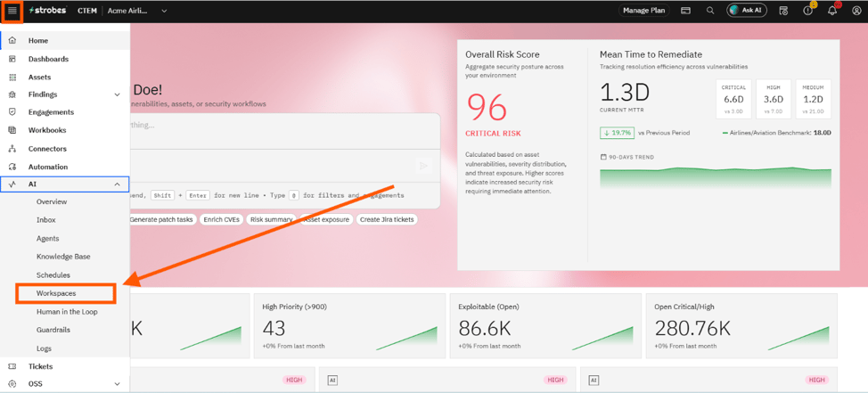Click the 96 risk score value
Image resolution: width=868 pixels, height=393 pixels.
(487, 108)
